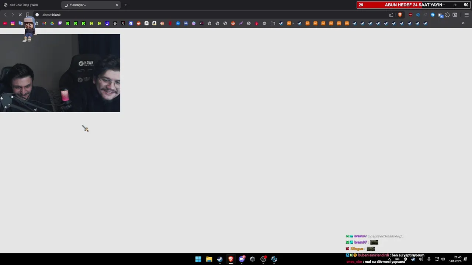
Task: Open the notification bell in the tray
Action: [465, 259]
